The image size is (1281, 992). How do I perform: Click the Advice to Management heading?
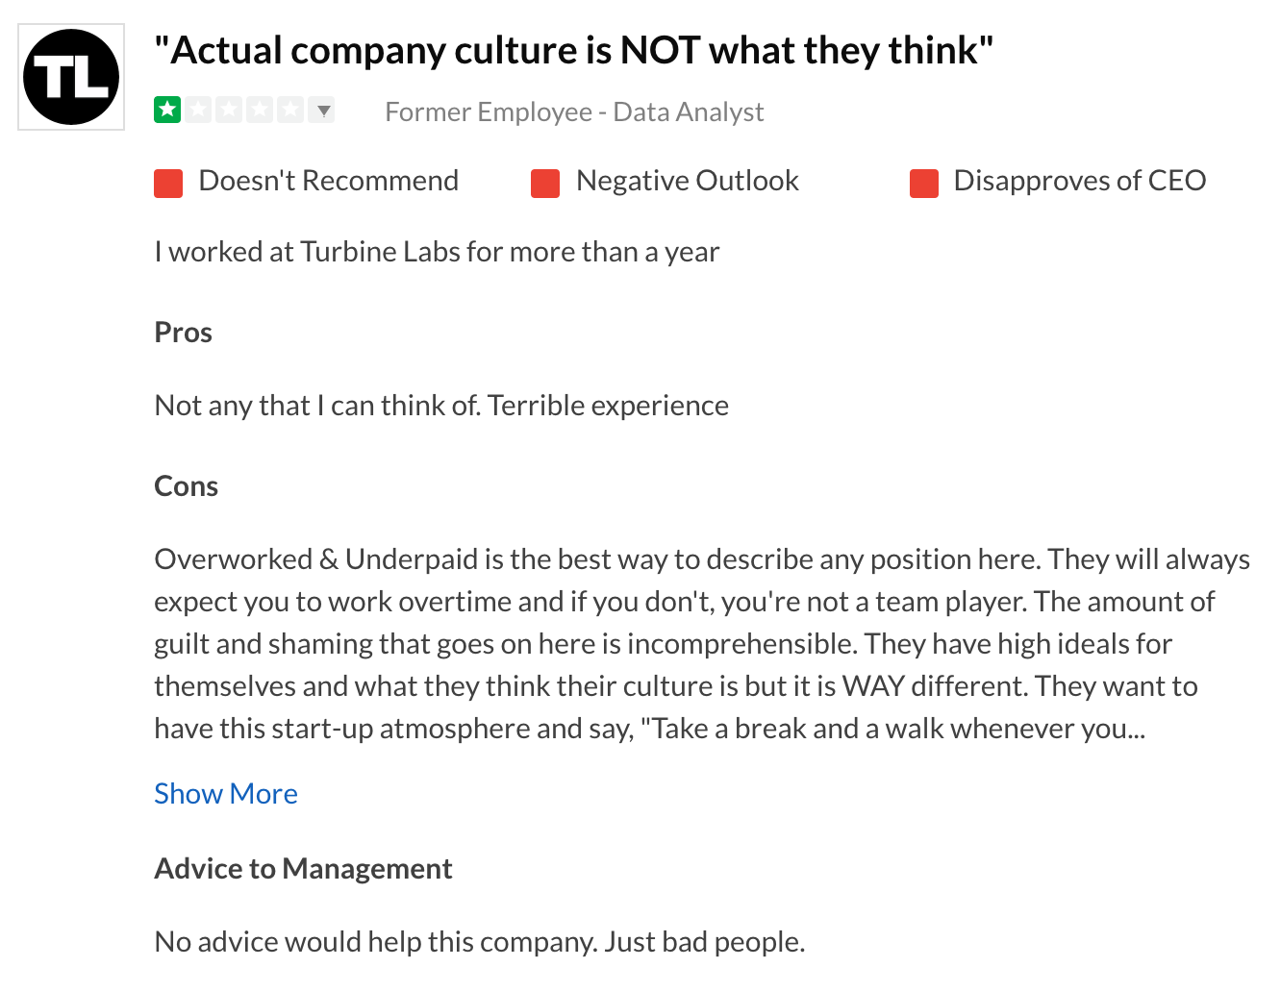pyautogui.click(x=303, y=869)
